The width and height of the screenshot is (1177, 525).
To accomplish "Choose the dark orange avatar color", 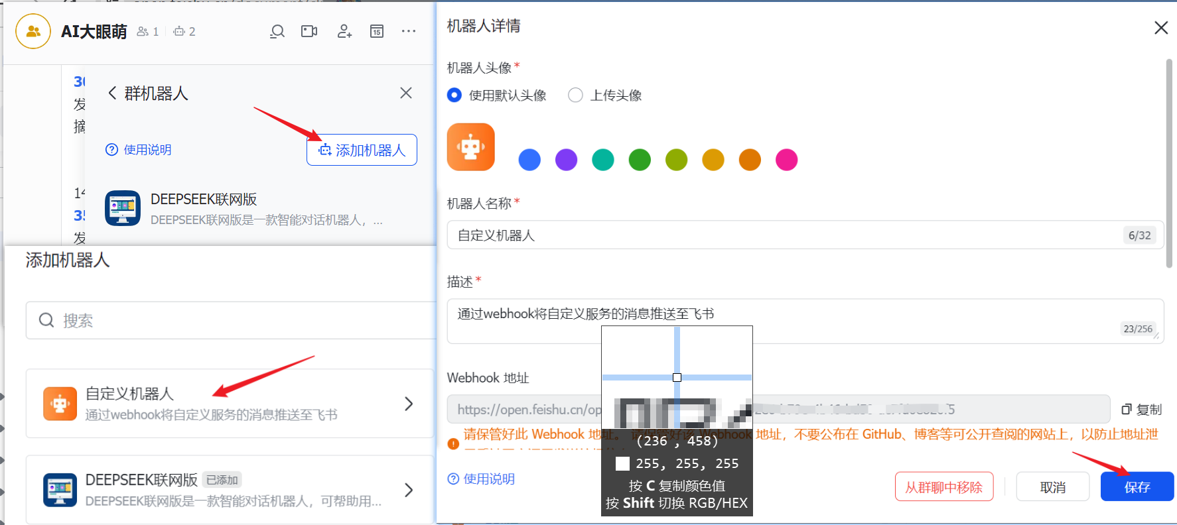I will [750, 160].
